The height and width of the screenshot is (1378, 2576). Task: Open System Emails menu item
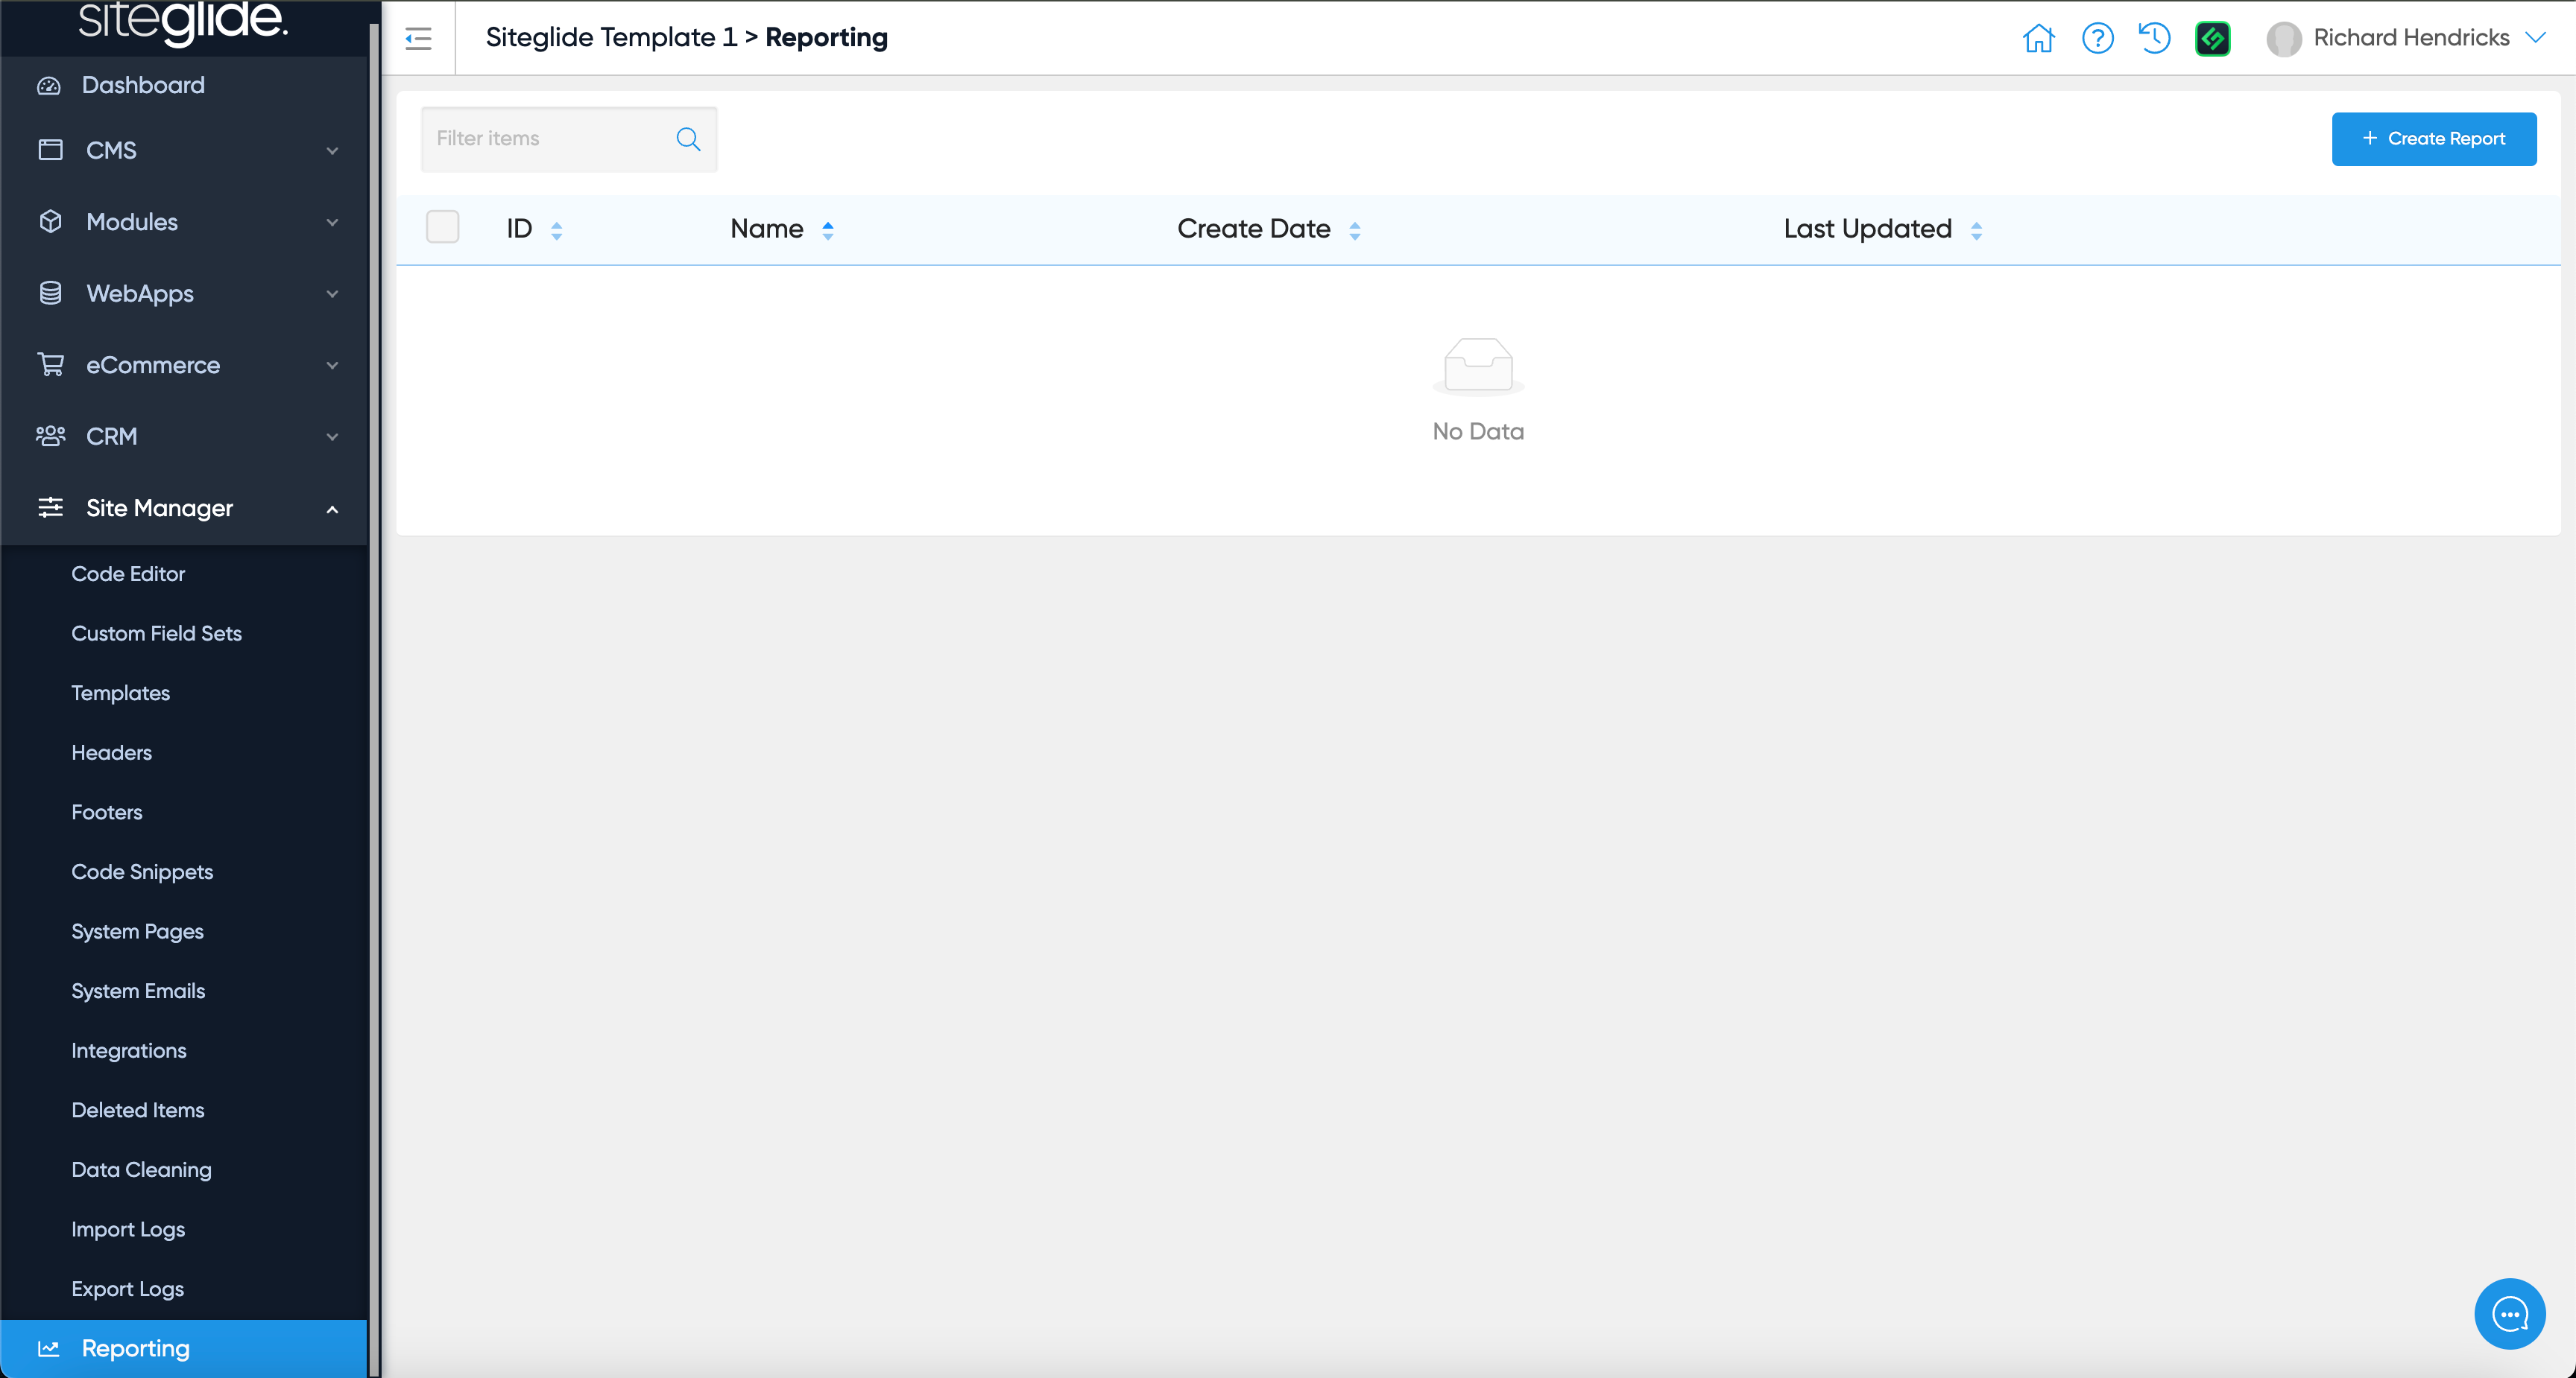pos(138,991)
